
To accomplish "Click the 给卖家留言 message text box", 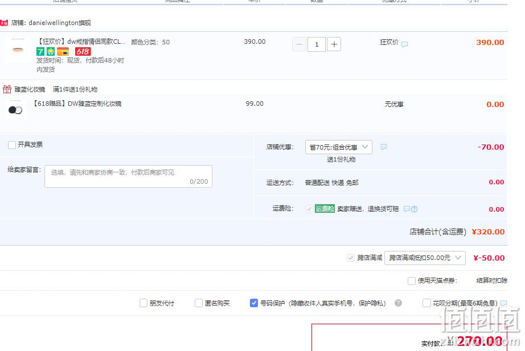I will tap(128, 176).
